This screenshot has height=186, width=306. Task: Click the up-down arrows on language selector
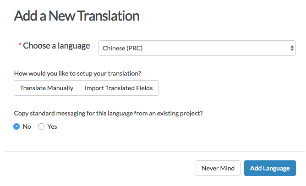[292, 48]
